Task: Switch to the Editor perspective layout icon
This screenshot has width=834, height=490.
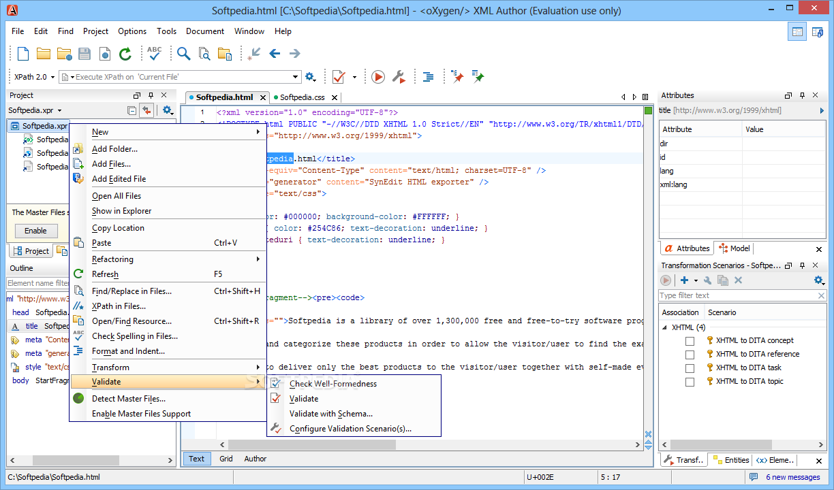Action: point(797,31)
